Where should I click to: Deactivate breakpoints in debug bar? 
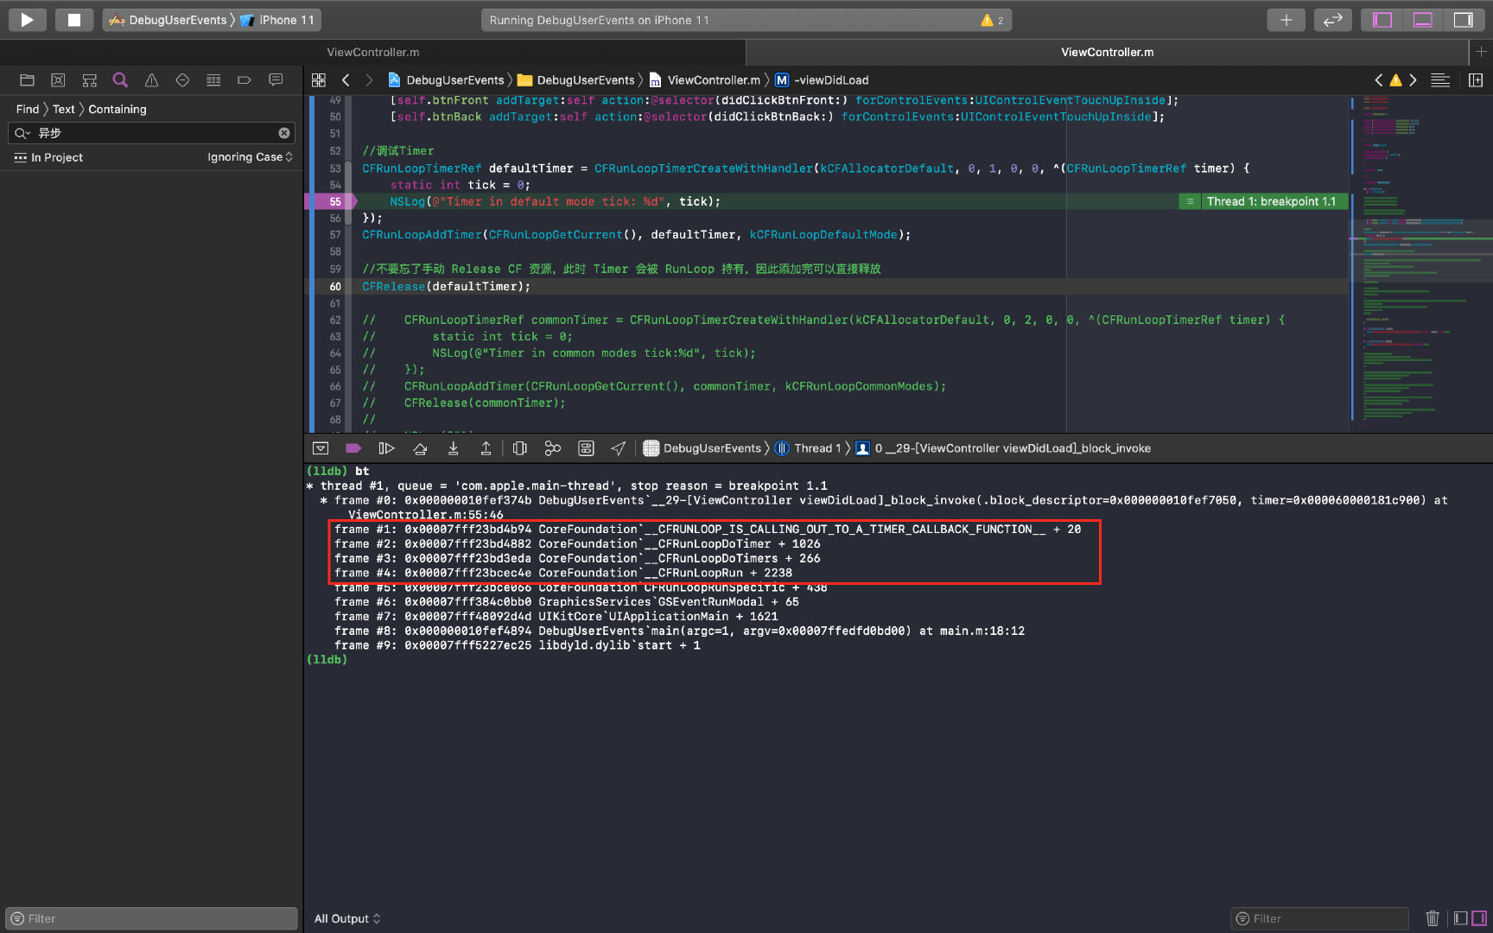pyautogui.click(x=353, y=448)
